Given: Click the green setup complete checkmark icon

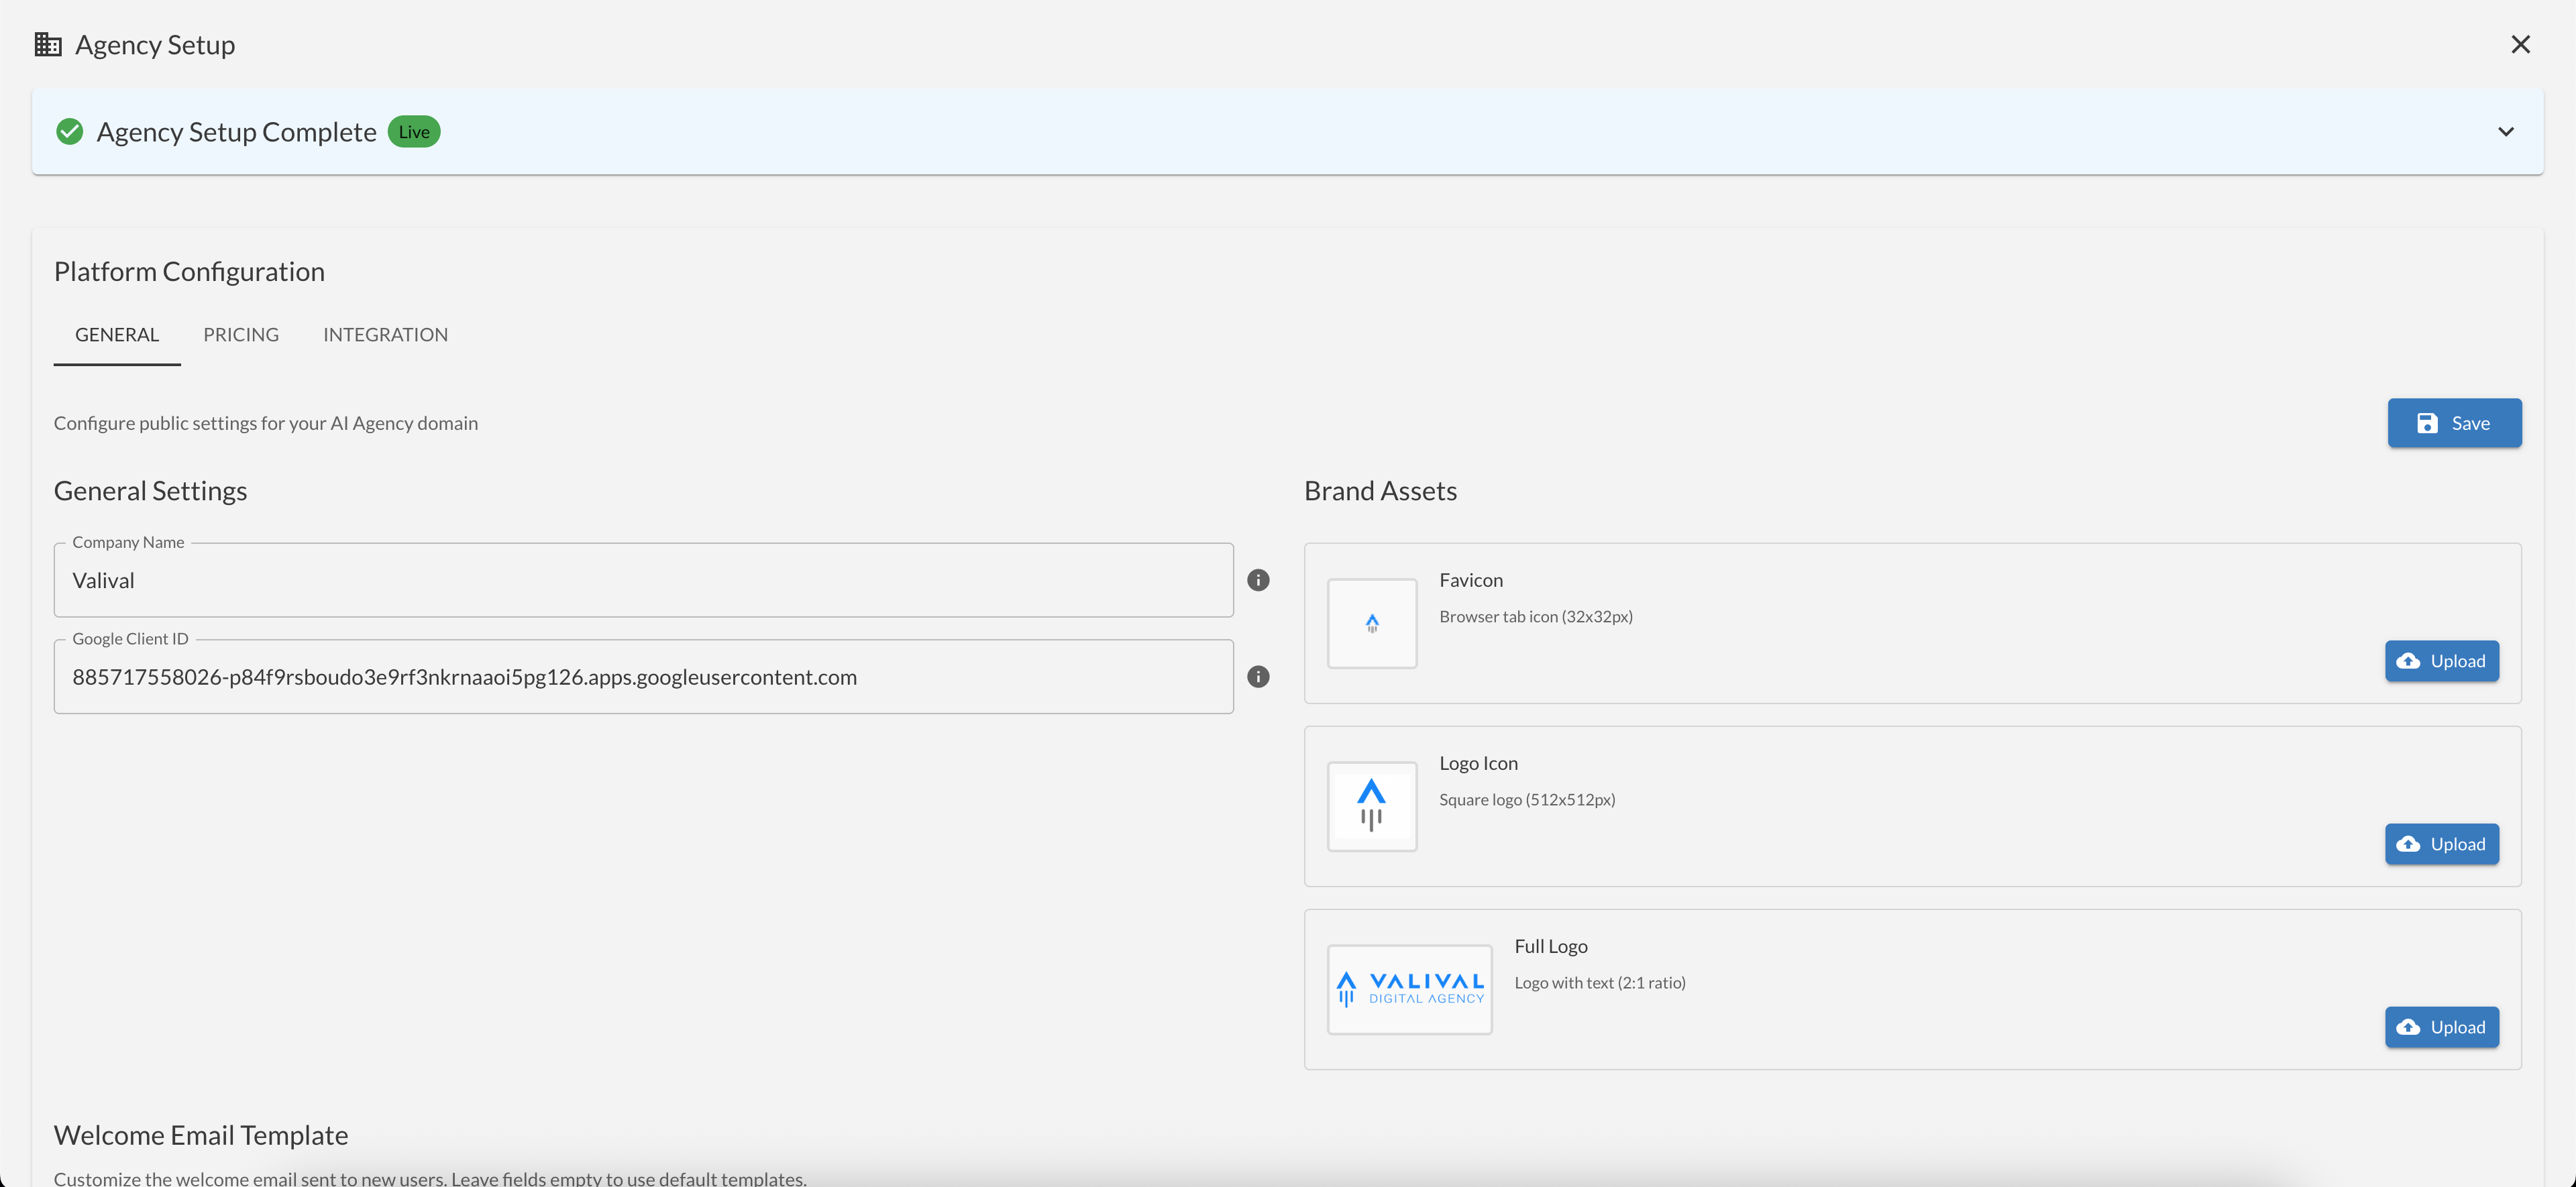Looking at the screenshot, I should pyautogui.click(x=70, y=132).
